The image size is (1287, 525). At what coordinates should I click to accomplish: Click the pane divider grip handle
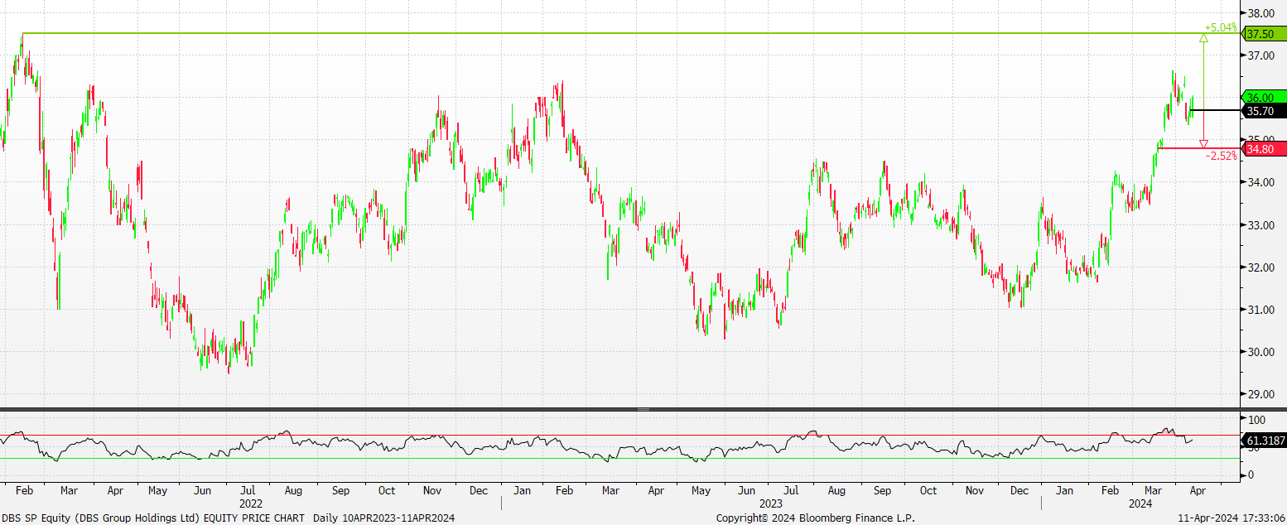tap(643, 409)
